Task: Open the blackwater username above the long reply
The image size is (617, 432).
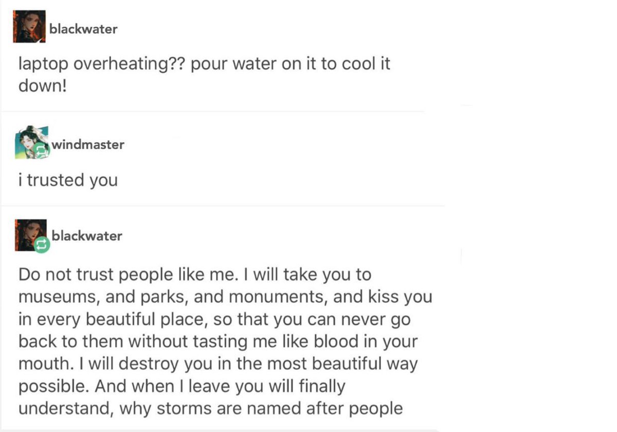Action: tap(87, 236)
